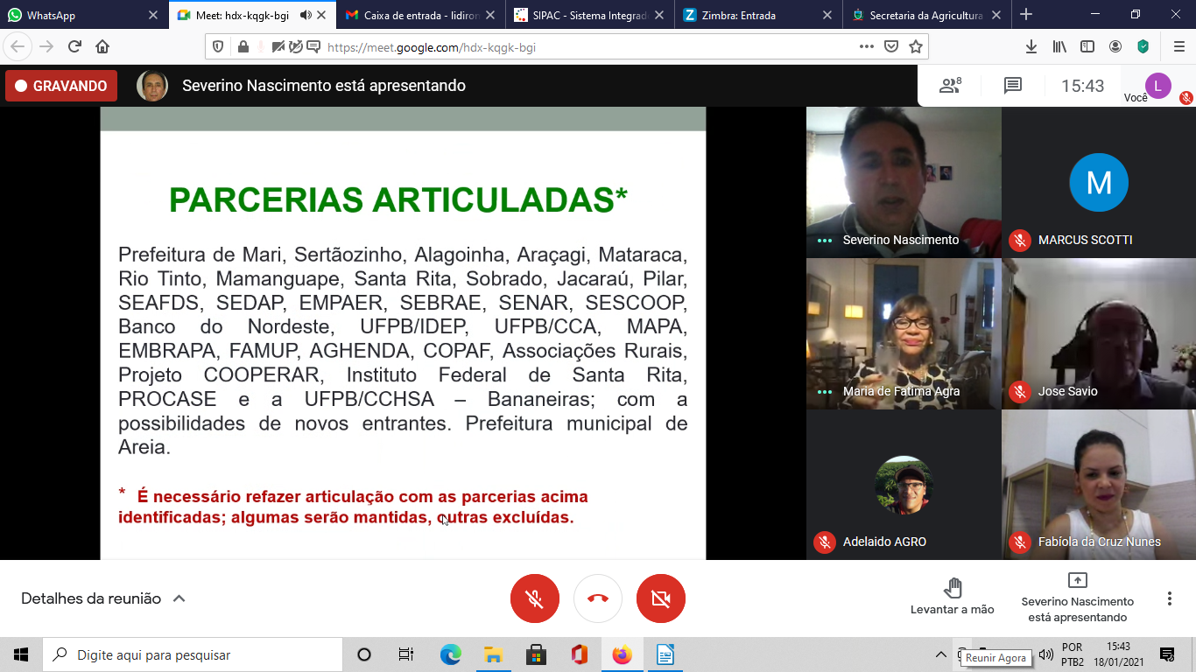The image size is (1196, 672).
Task: Show hidden system tray icons chevron
Action: coord(941,654)
